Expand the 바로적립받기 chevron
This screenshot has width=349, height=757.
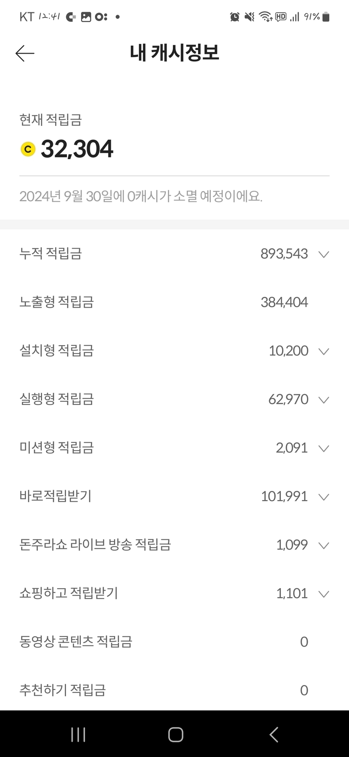point(323,497)
